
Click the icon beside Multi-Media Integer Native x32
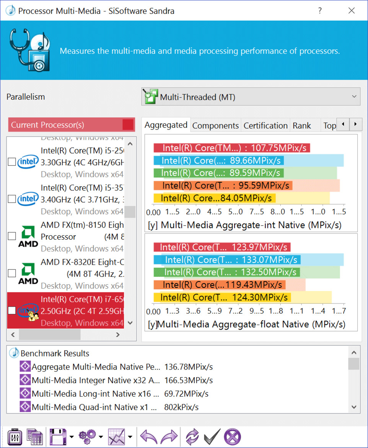tap(25, 380)
